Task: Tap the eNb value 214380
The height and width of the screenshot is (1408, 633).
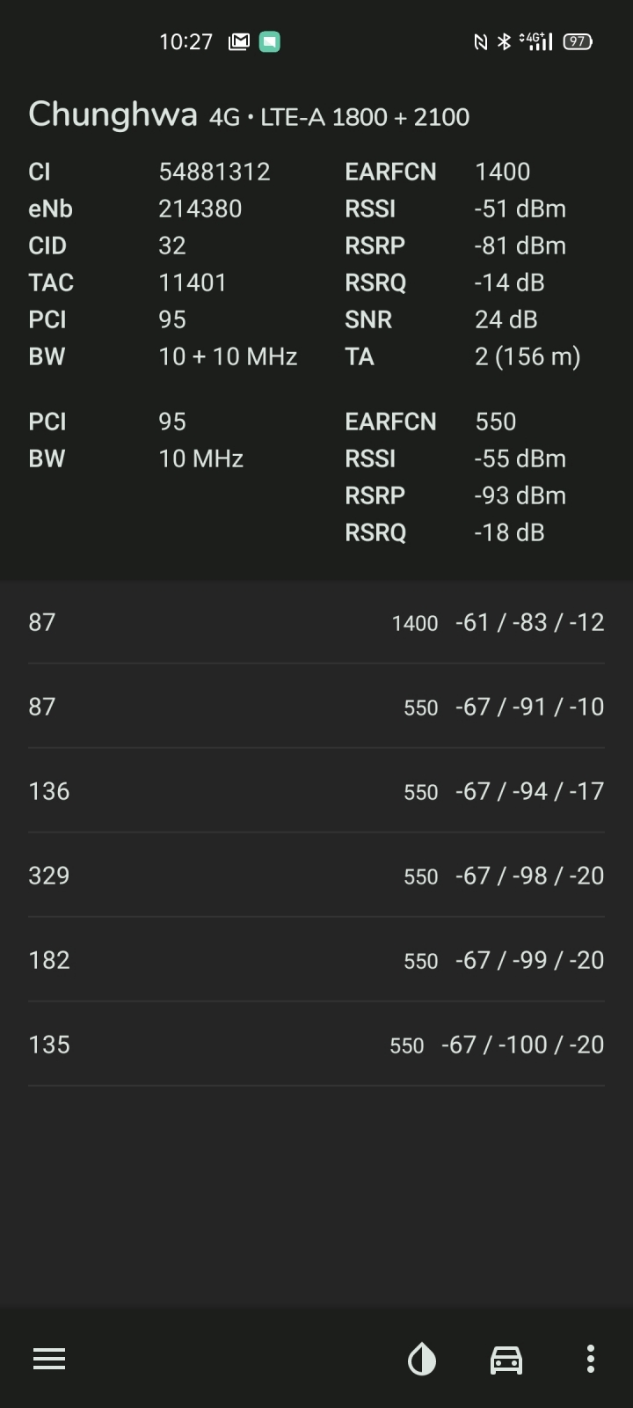Action: click(200, 209)
